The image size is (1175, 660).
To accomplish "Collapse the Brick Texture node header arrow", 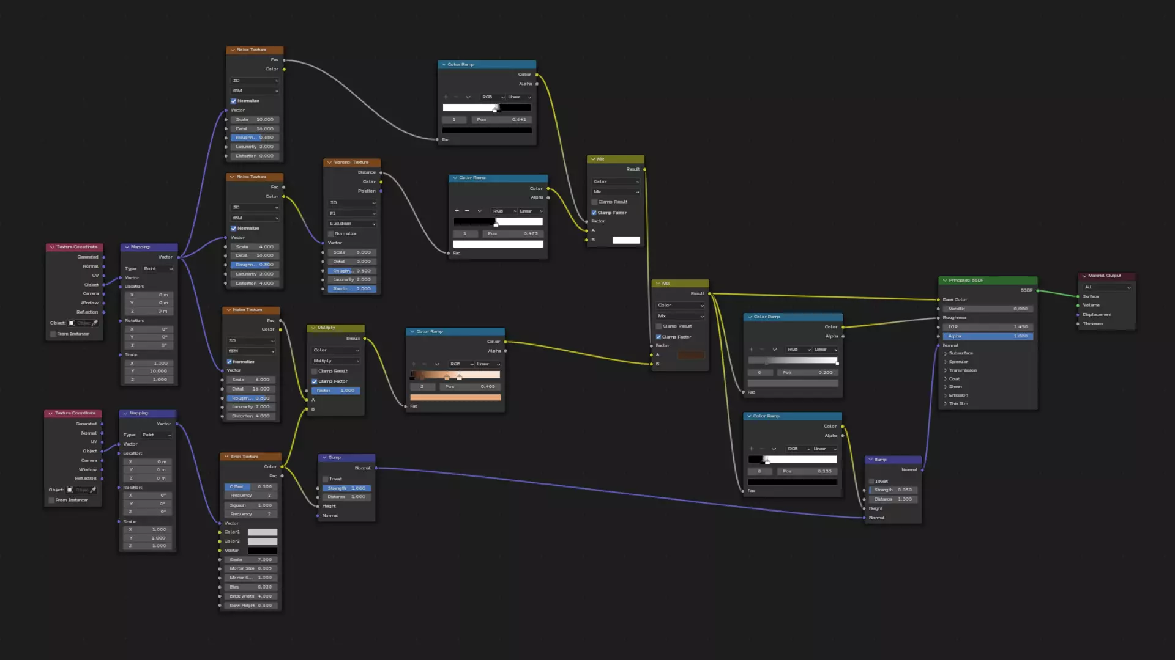I will [226, 457].
